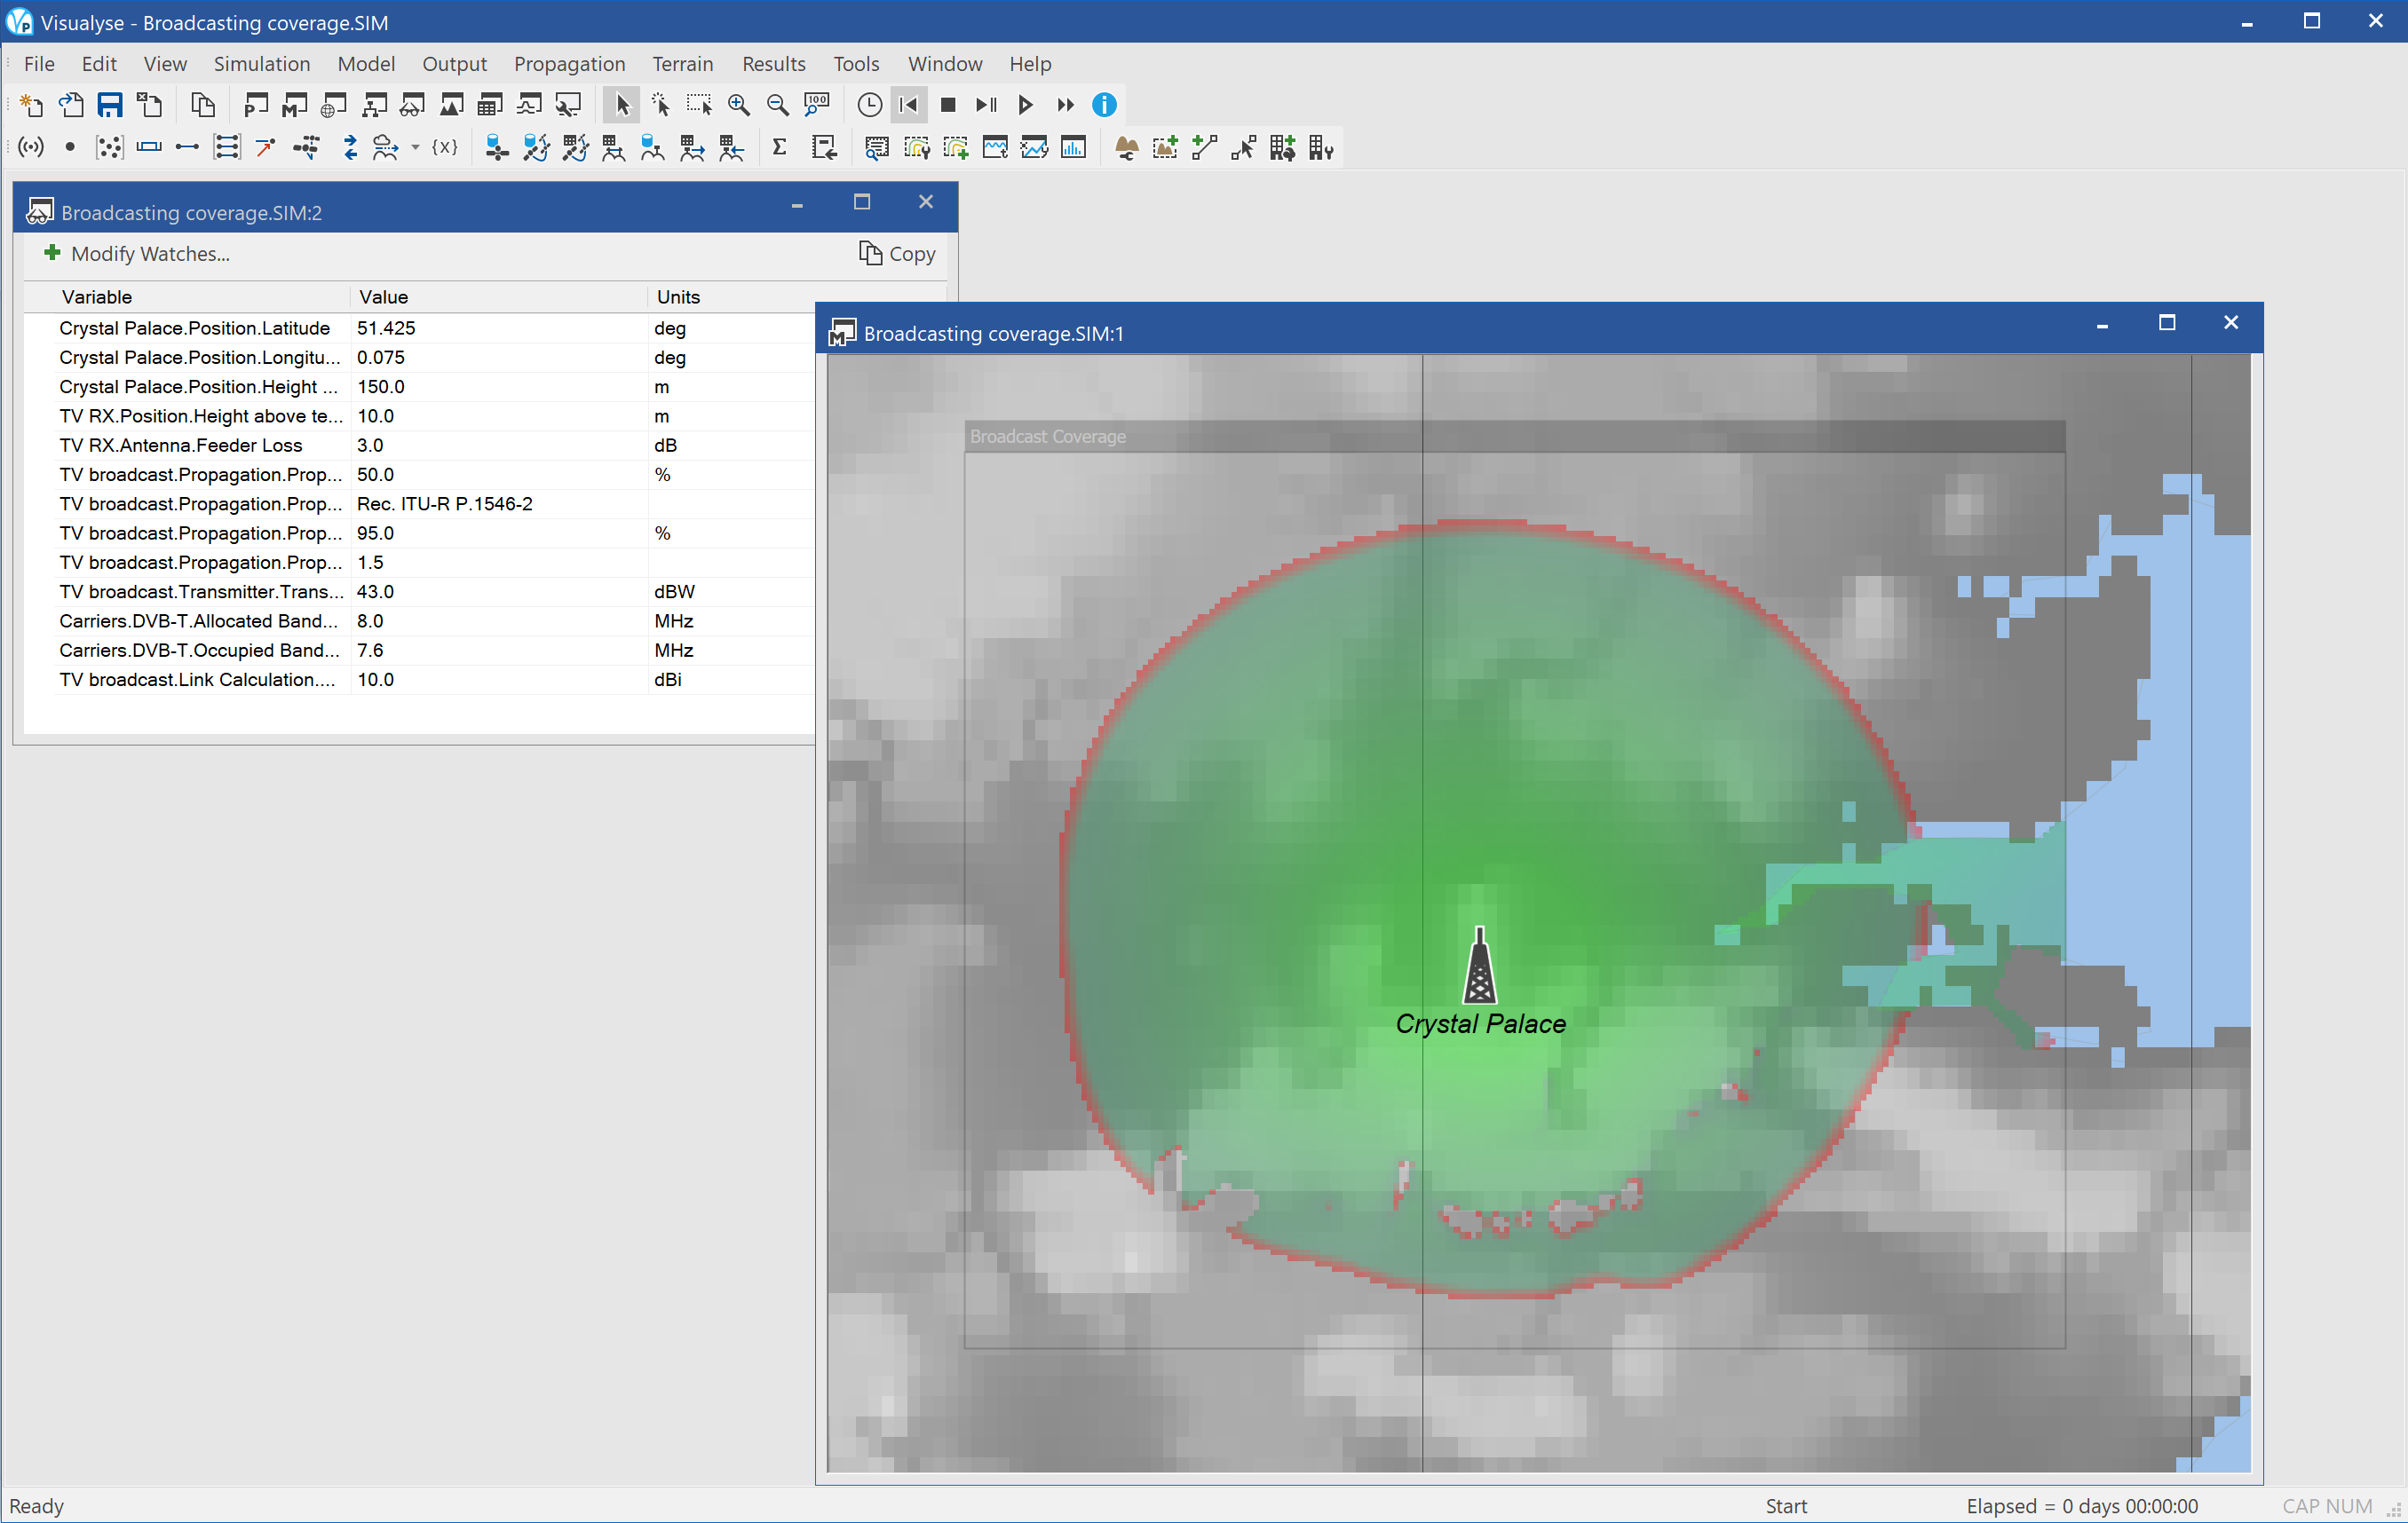Open the Links line icon

(x=187, y=149)
